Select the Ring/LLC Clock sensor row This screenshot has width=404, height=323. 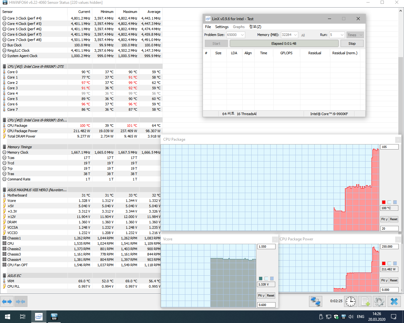pos(81,50)
